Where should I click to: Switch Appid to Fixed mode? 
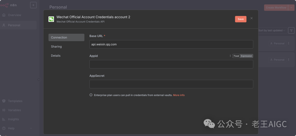[x=236, y=56]
